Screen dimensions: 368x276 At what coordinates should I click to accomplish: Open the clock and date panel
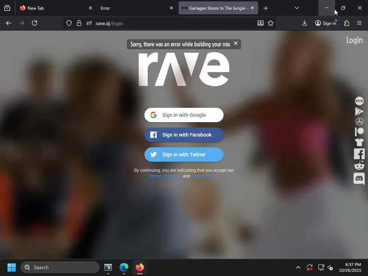click(350, 267)
